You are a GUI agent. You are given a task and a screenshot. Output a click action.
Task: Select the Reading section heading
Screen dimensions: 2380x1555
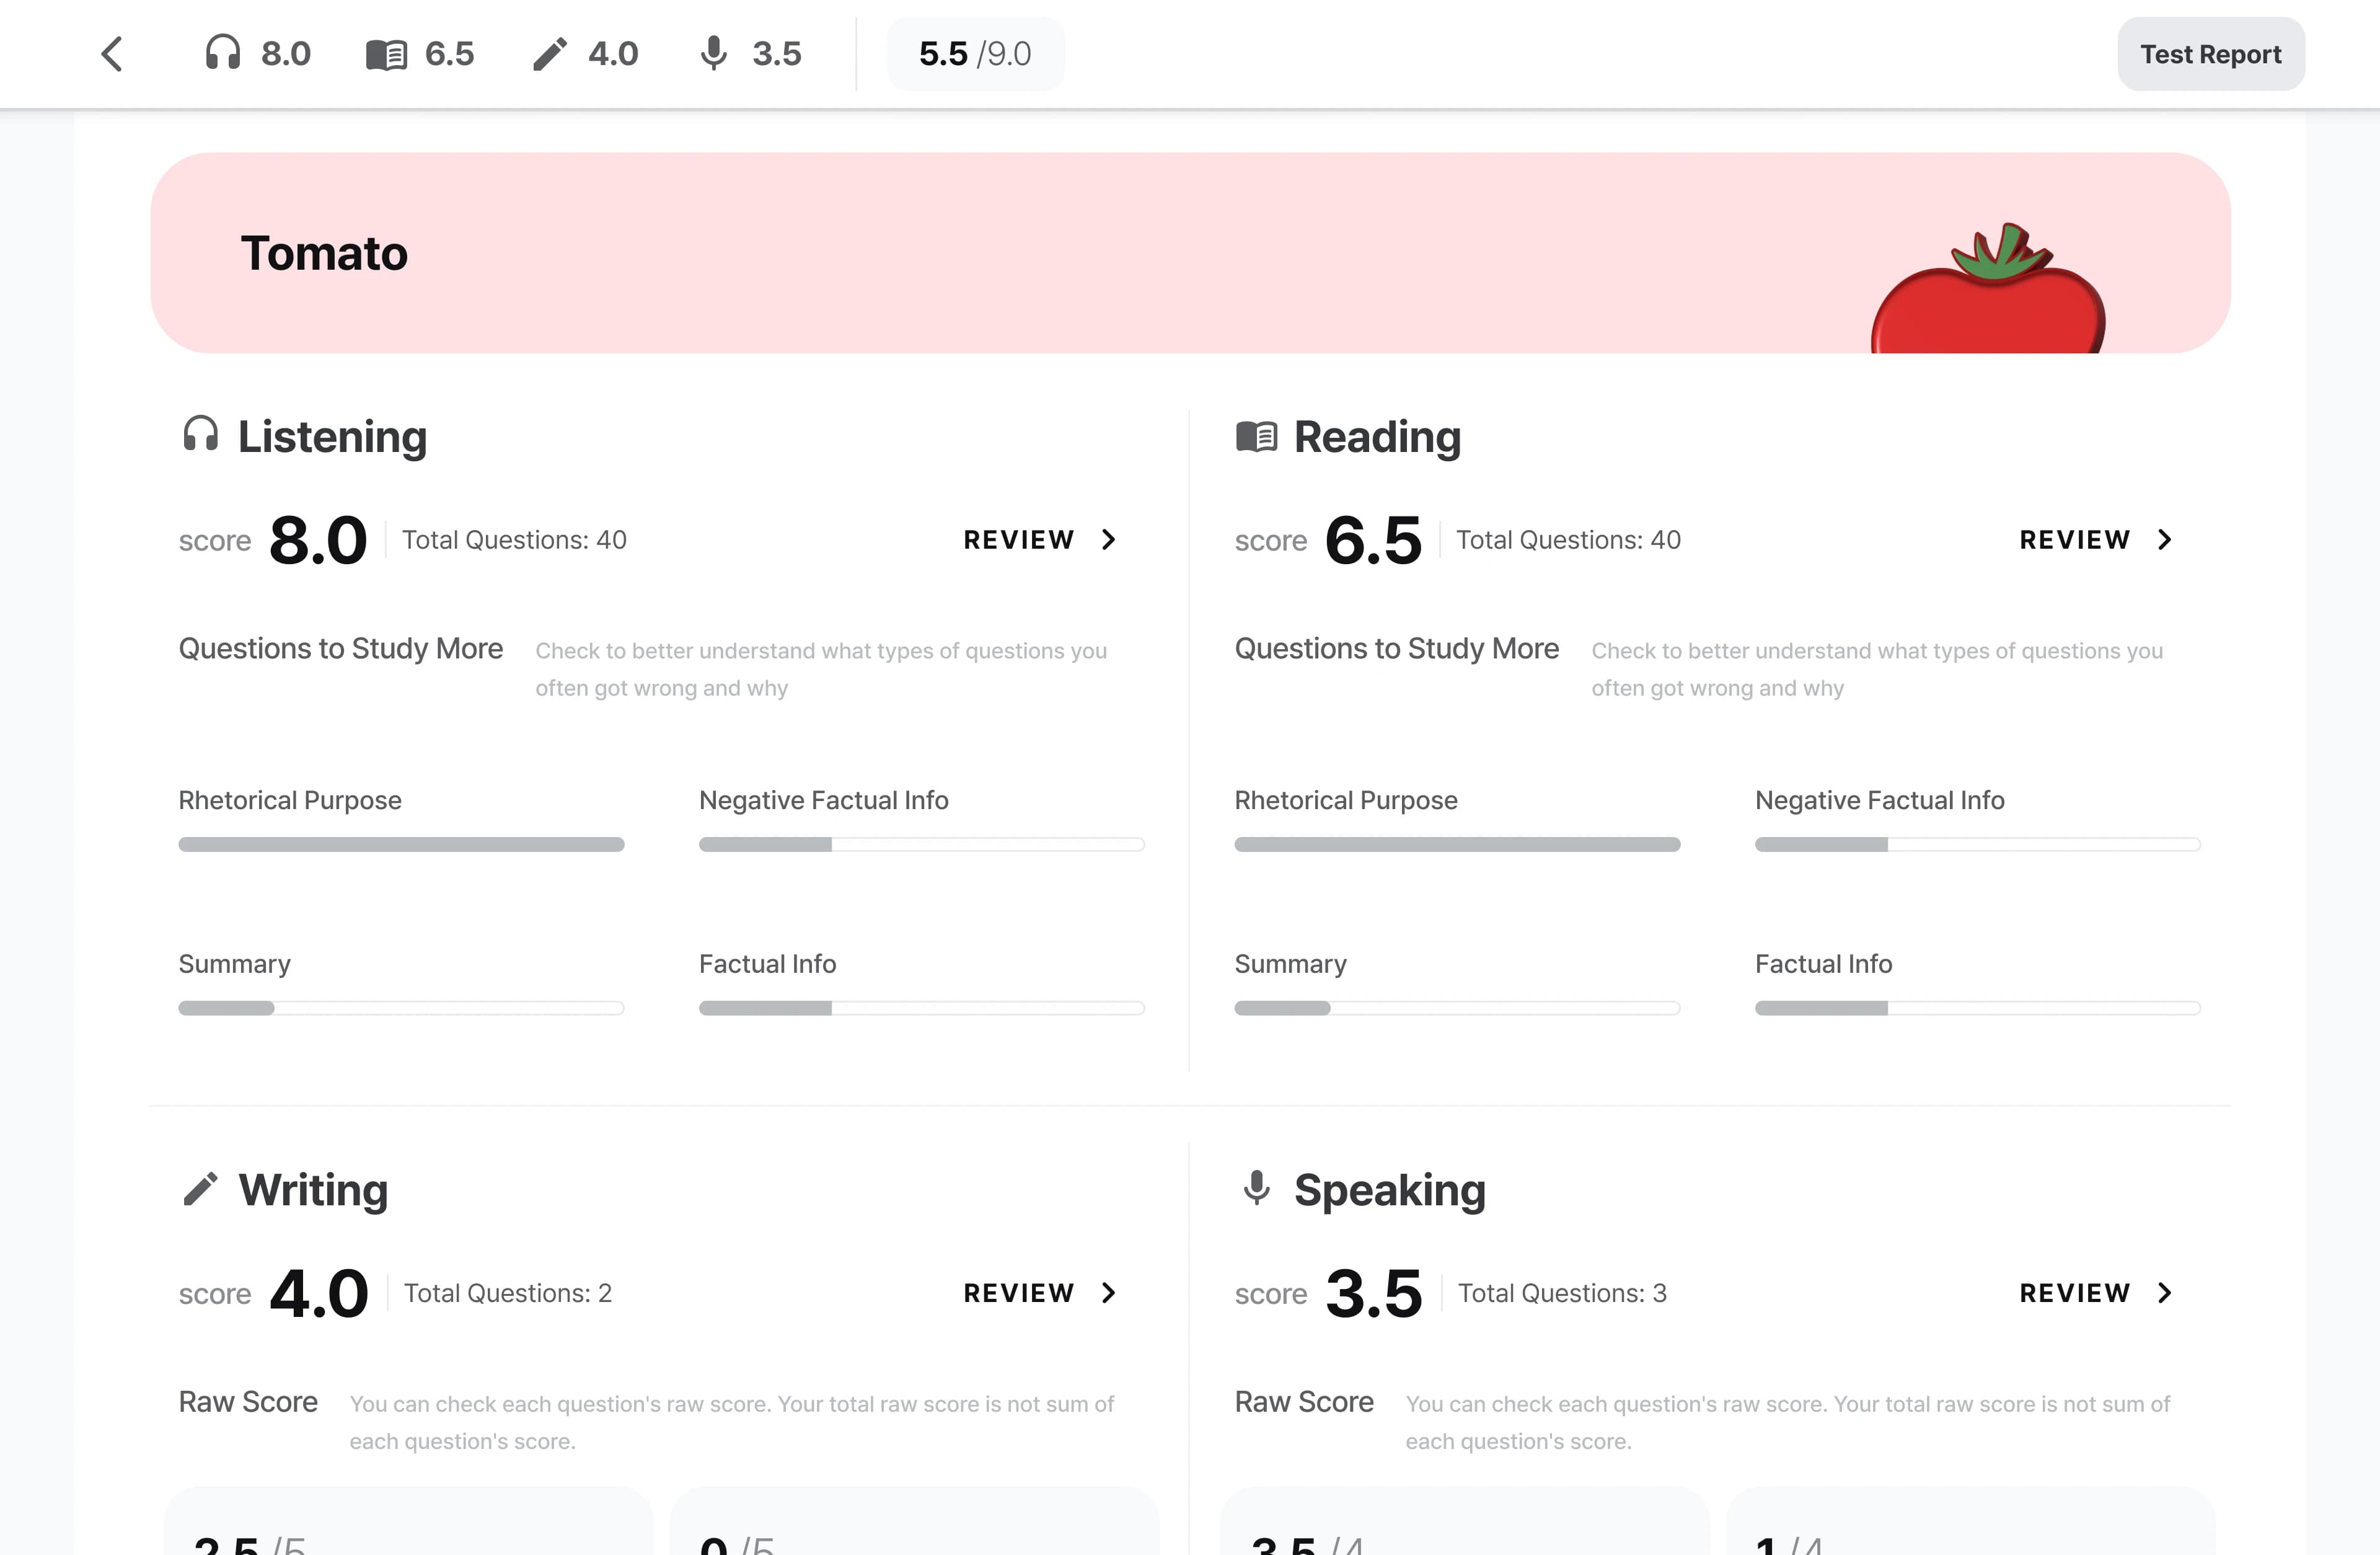click(1377, 437)
